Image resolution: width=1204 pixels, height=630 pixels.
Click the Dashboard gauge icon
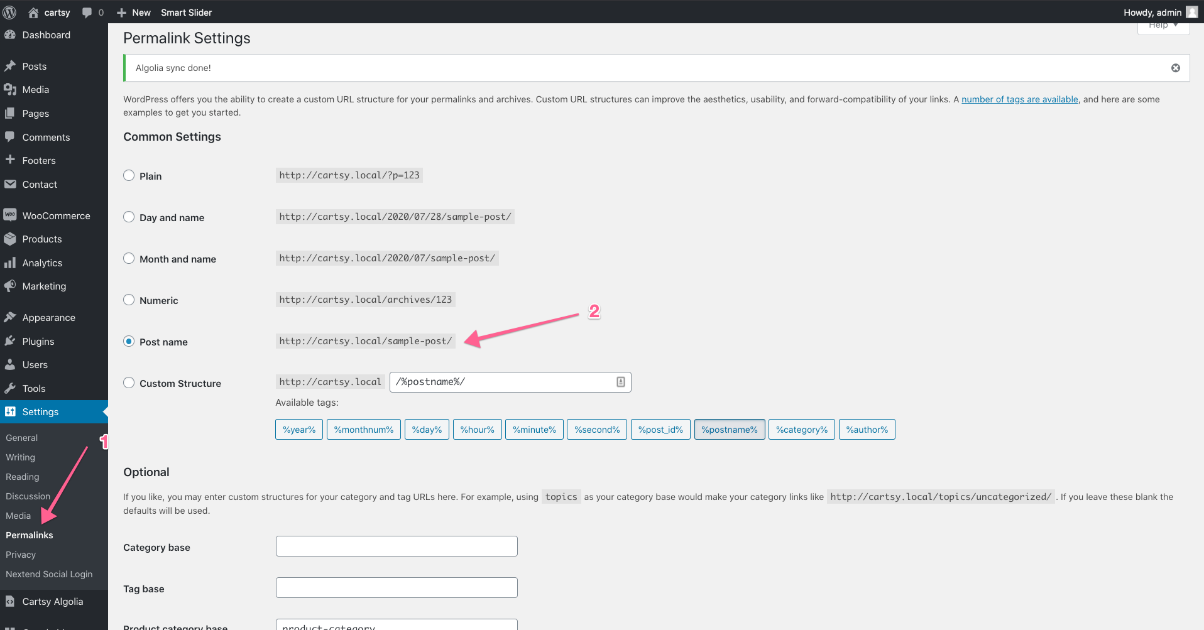tap(10, 35)
